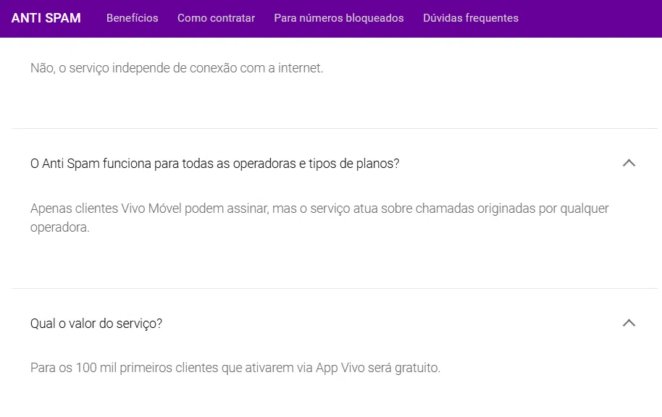This screenshot has height=417, width=662.
Task: Navigate to Para números bloqueados
Action: pyautogui.click(x=338, y=18)
